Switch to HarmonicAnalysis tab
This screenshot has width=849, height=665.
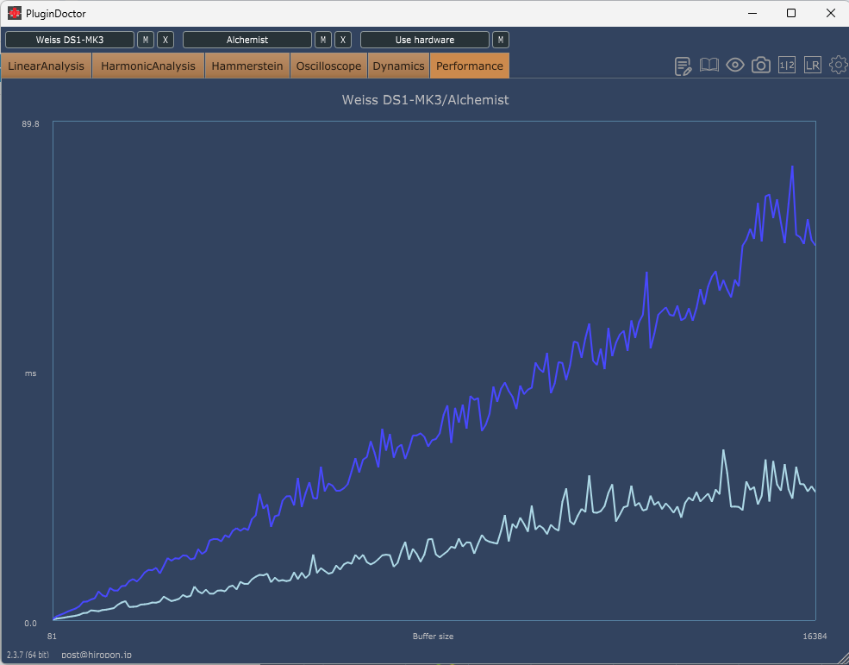tap(147, 66)
